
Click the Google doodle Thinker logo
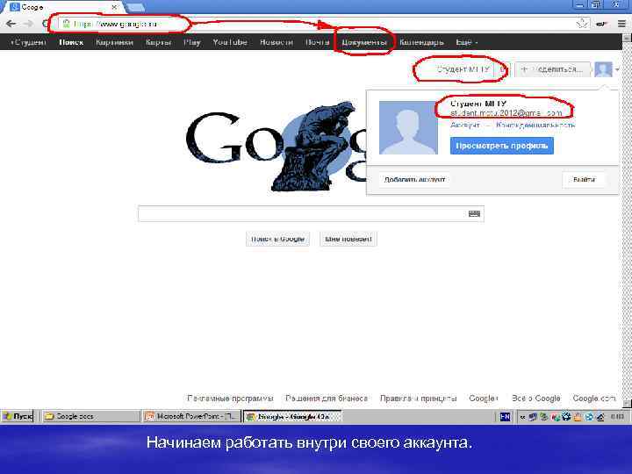[x=276, y=147]
